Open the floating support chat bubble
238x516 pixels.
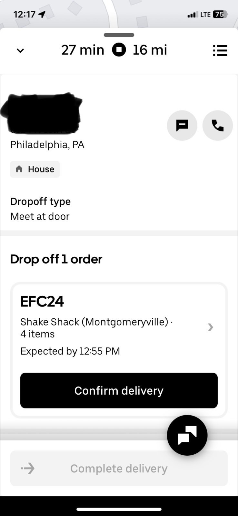click(187, 435)
